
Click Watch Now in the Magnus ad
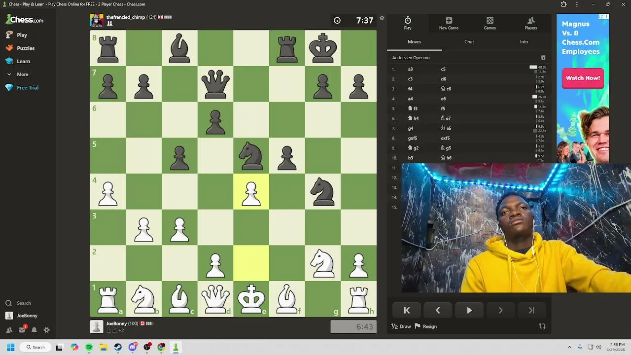click(x=583, y=78)
